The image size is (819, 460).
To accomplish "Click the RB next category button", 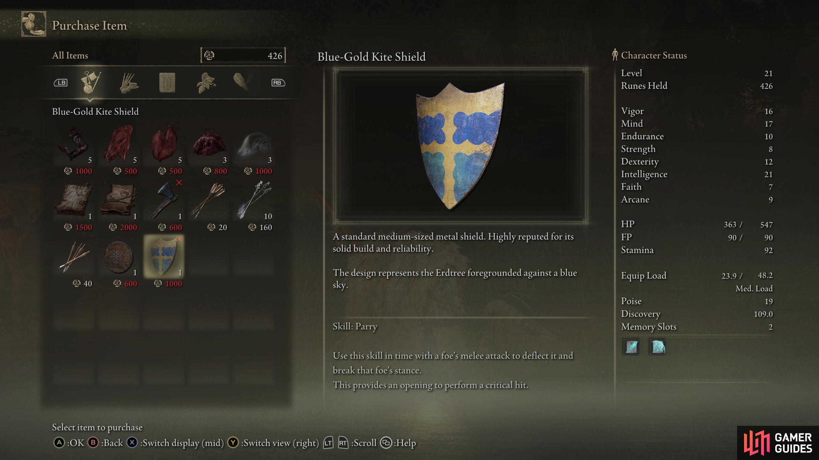I will coord(278,83).
